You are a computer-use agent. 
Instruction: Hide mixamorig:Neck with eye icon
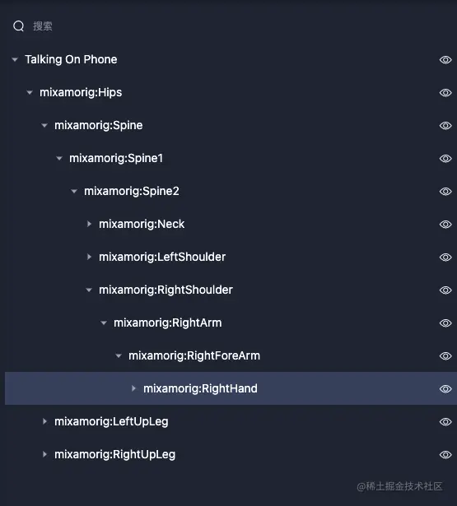coord(445,225)
